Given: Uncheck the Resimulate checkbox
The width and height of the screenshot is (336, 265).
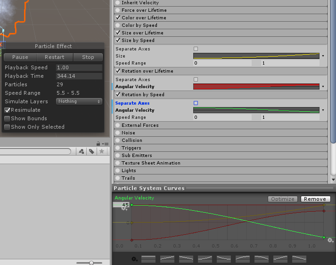Looking at the screenshot, I should pyautogui.click(x=7, y=110).
